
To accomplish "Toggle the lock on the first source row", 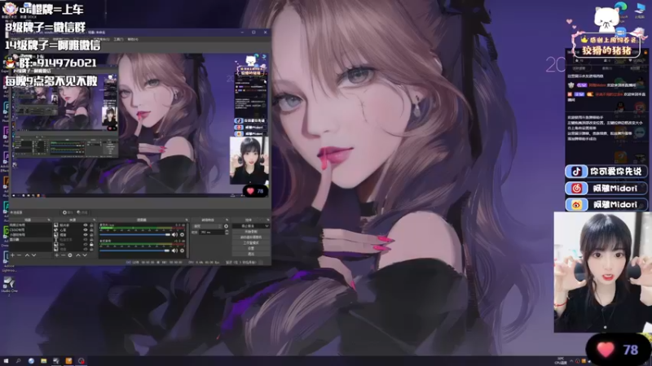I will (91, 225).
